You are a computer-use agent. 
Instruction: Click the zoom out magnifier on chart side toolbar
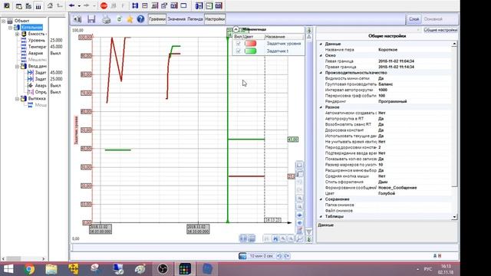click(x=300, y=206)
